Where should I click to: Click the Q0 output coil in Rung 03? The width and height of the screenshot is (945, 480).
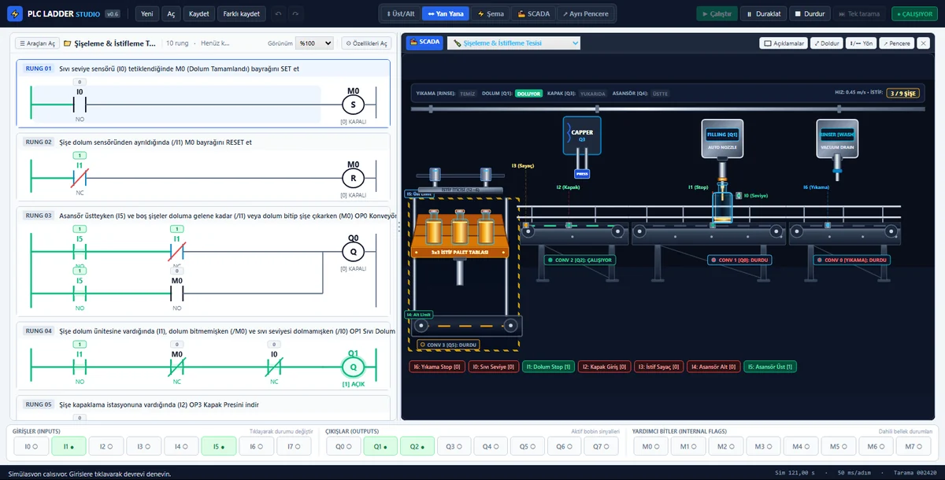(353, 252)
